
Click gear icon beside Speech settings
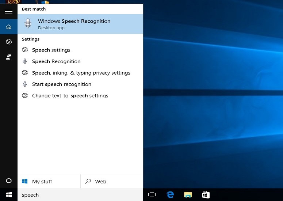point(25,50)
